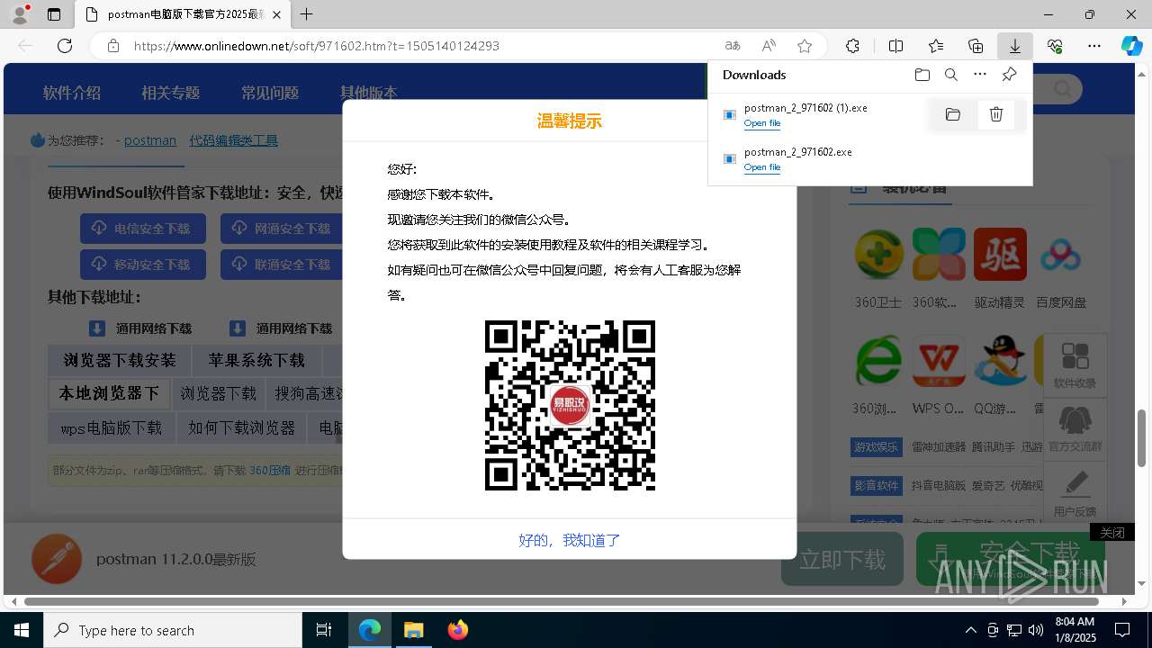The height and width of the screenshot is (648, 1152).
Task: Click the 网通安全下载 button
Action: [282, 229]
